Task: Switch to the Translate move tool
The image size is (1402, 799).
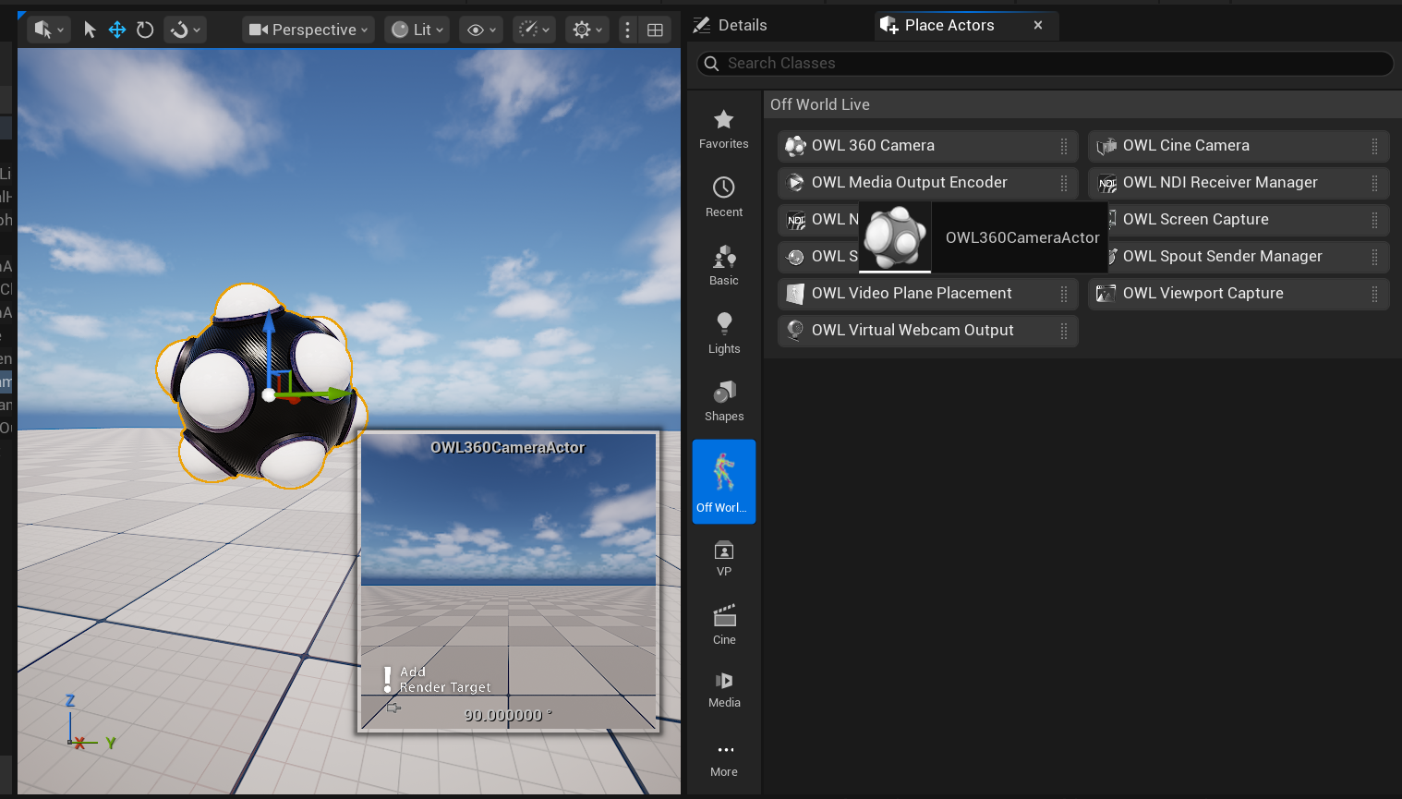Action: 117,30
